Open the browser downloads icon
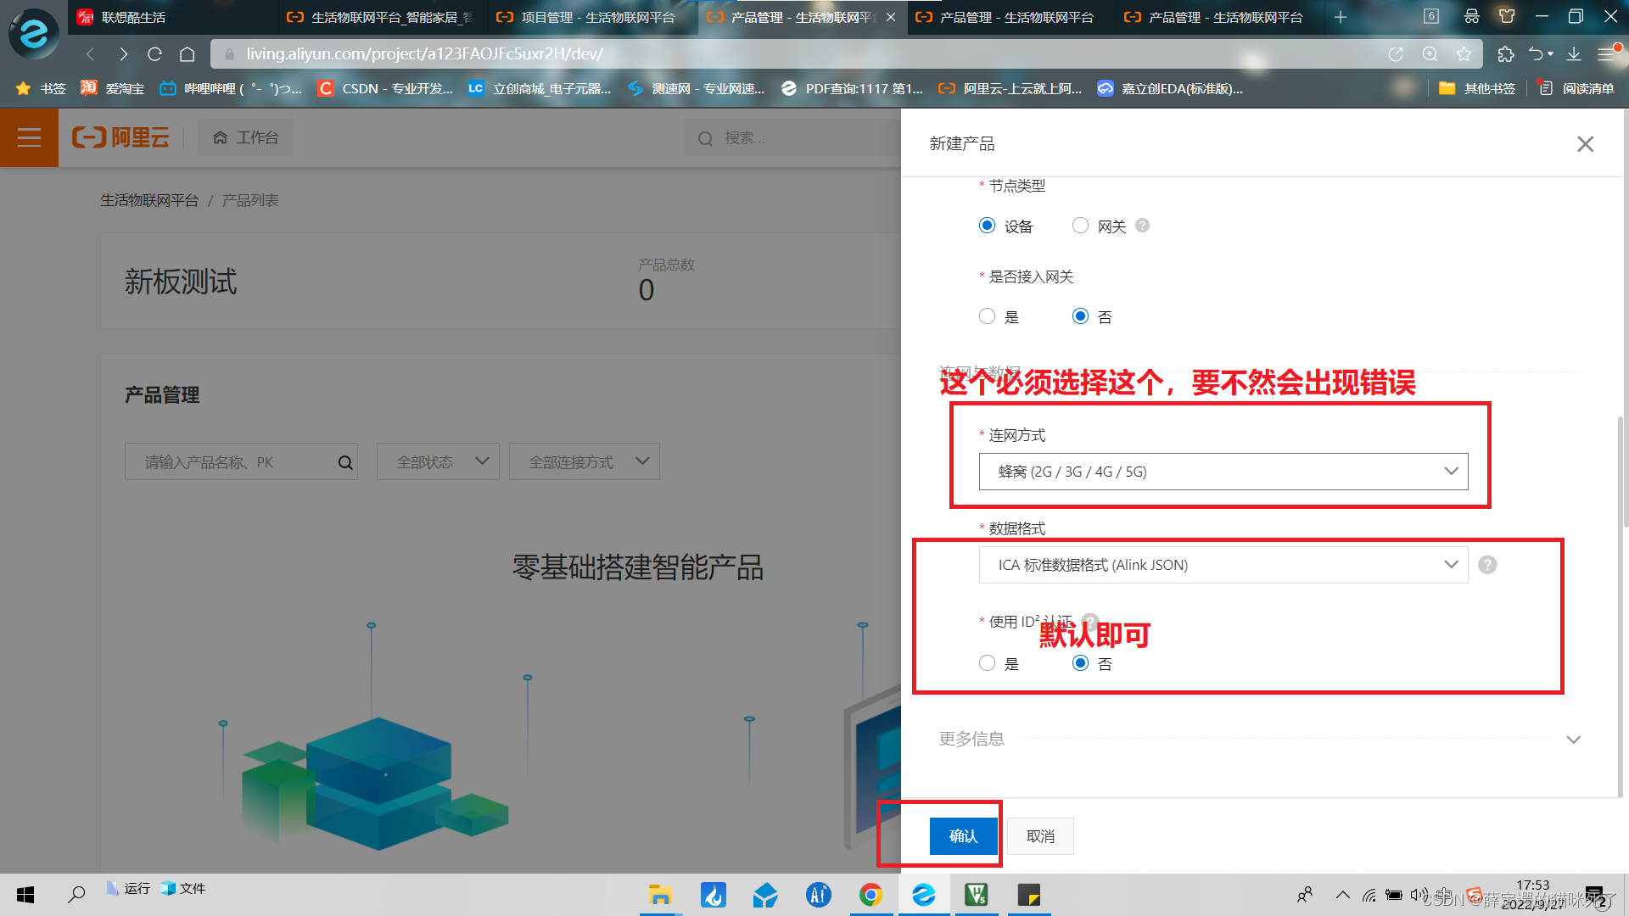1629x916 pixels. [x=1574, y=54]
